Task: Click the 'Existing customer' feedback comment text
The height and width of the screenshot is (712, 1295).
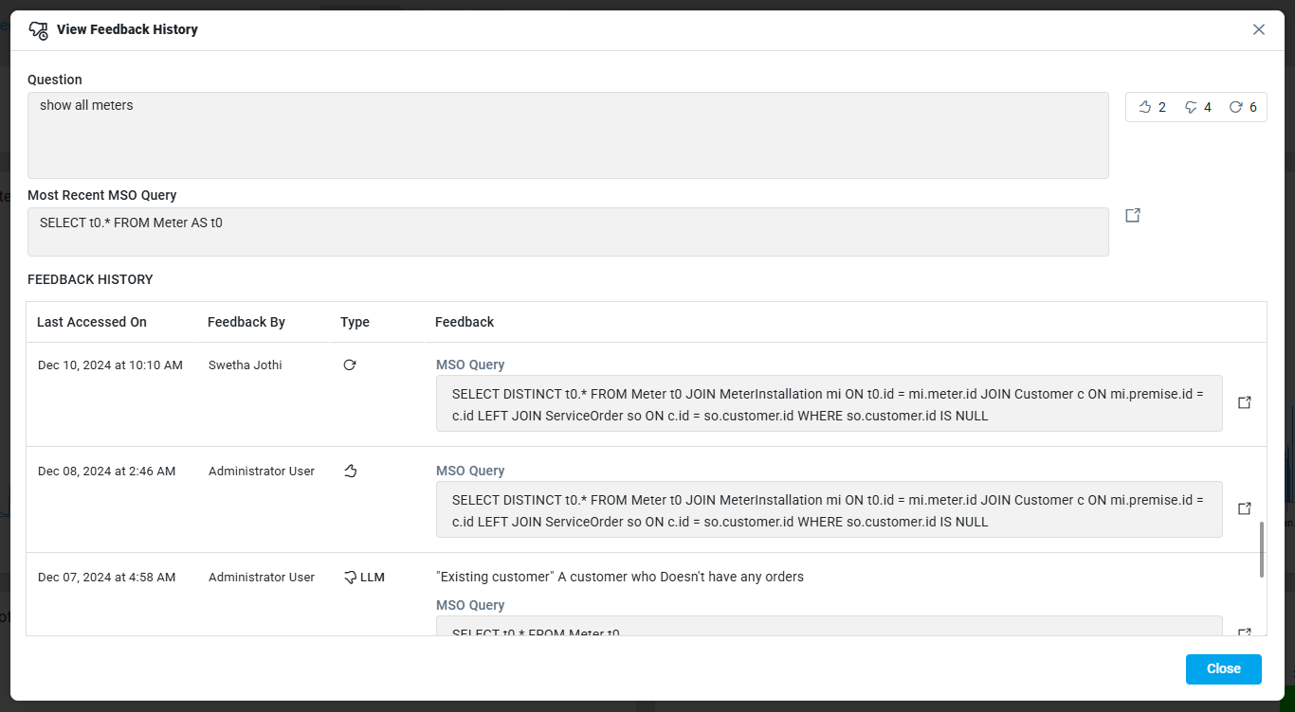Action: click(x=619, y=577)
